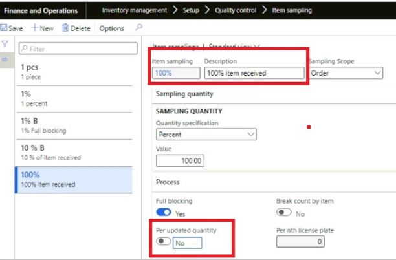Screen dimensions: 396x260
Task: Toggle Full blocking switch
Action: [164, 212]
